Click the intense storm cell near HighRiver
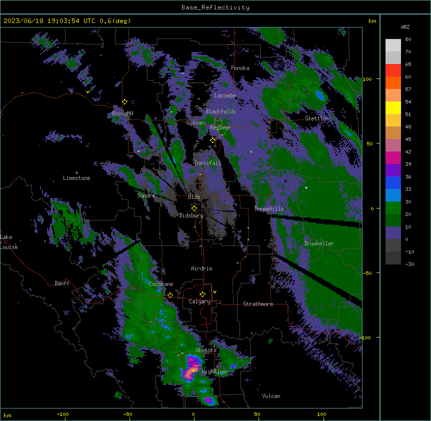Image resolution: width=431 pixels, height=421 pixels. 192,368
